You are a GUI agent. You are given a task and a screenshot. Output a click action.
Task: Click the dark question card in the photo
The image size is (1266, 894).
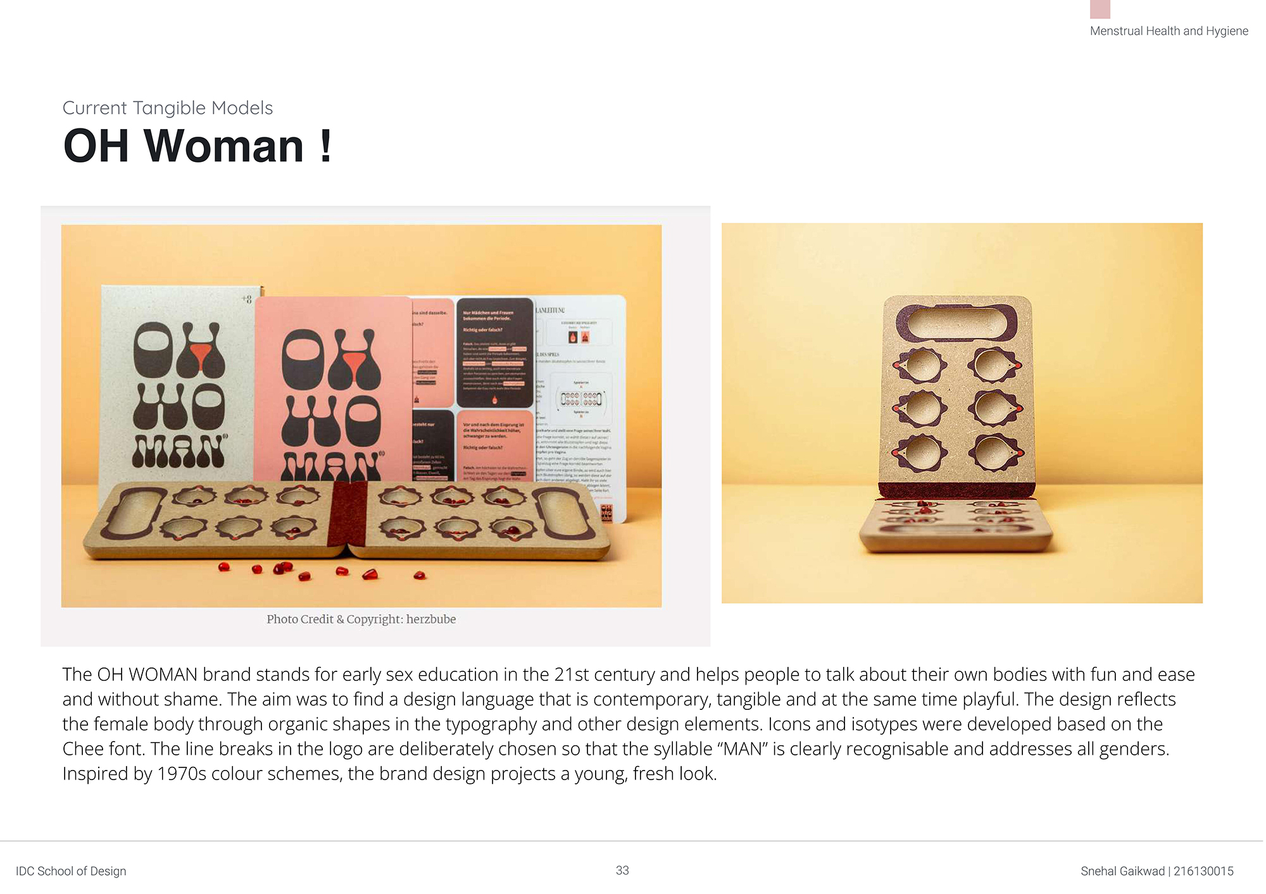[495, 352]
